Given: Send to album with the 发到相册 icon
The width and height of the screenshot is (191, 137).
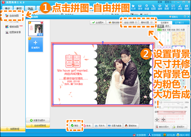Looking at the screenshot, I should (x=154, y=135).
